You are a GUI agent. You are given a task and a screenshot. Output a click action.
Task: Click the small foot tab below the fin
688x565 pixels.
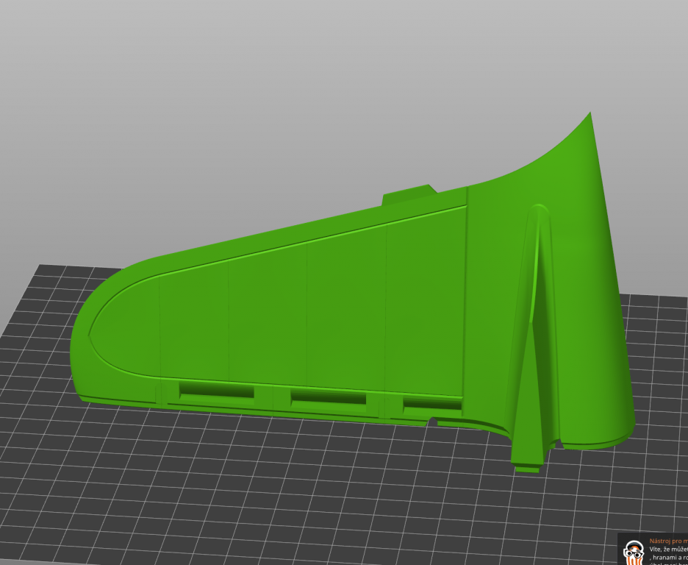(528, 466)
